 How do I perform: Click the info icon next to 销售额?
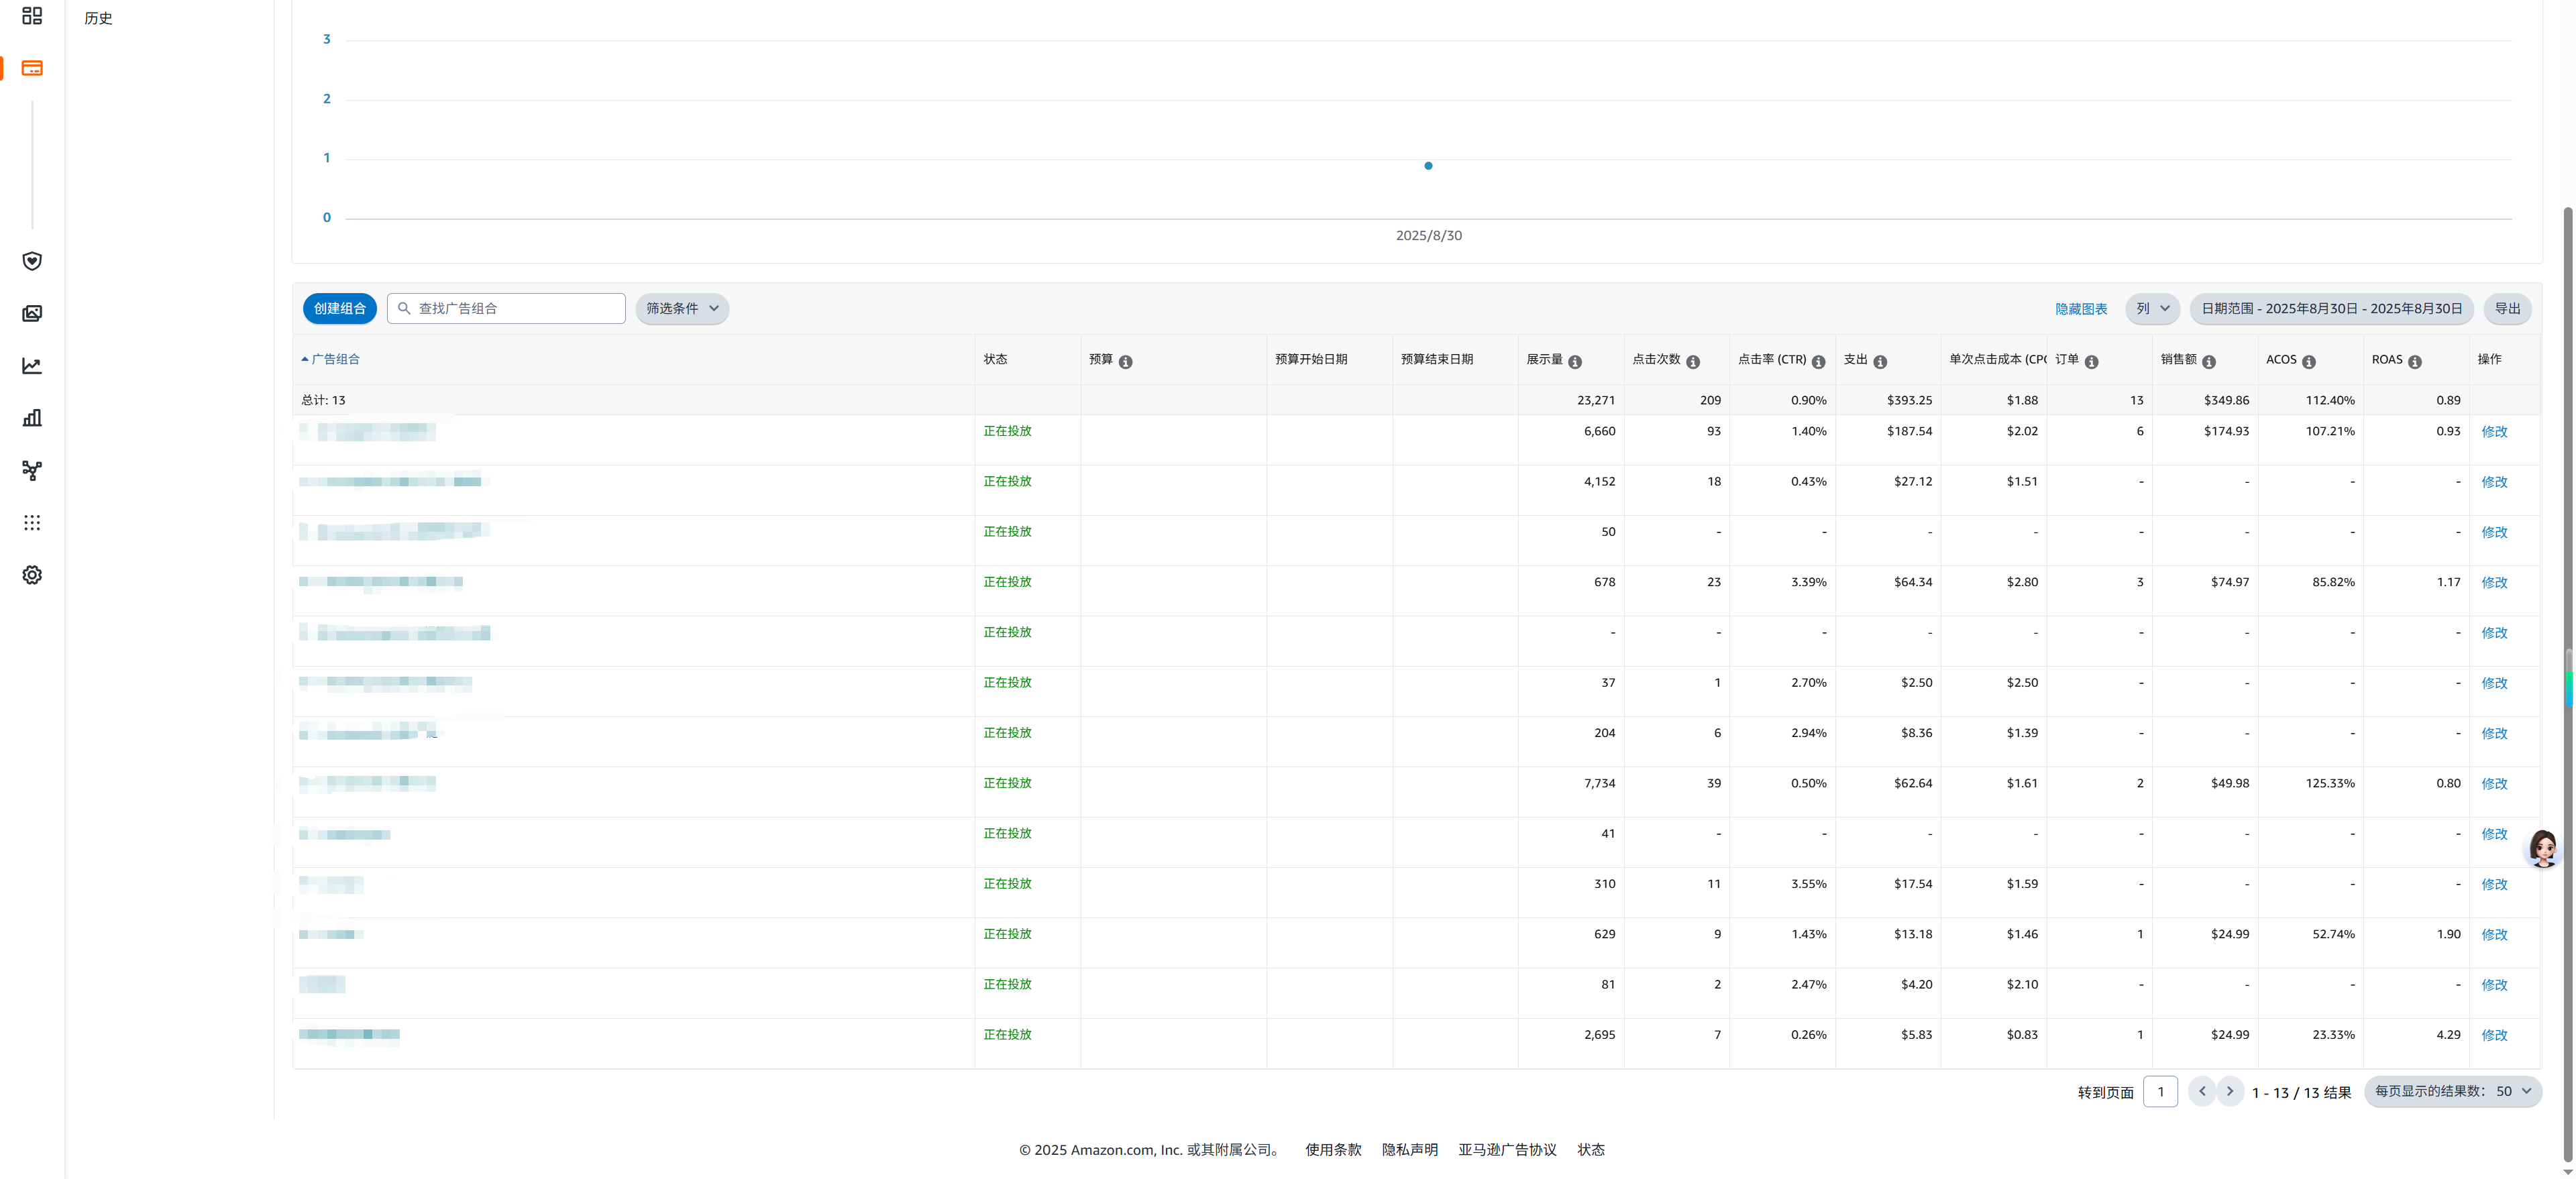point(2209,362)
